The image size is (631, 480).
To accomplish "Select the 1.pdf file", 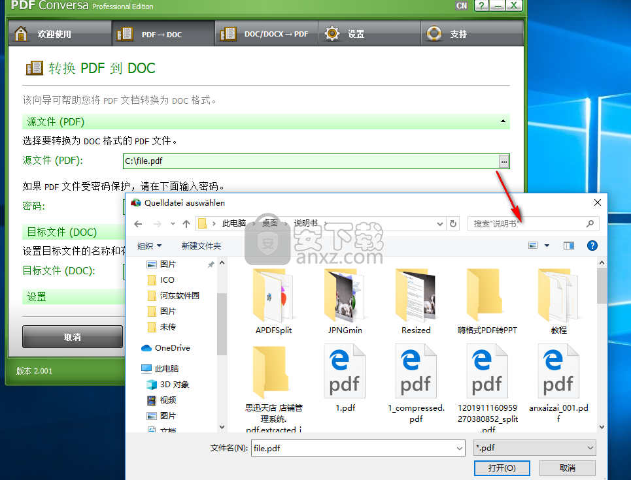I will click(345, 379).
